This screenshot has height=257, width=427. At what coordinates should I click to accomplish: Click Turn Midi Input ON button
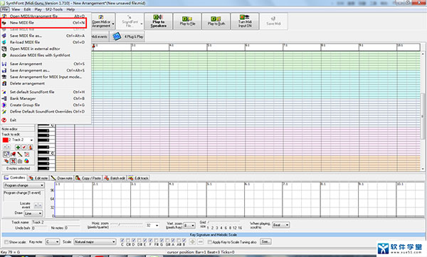point(245,21)
